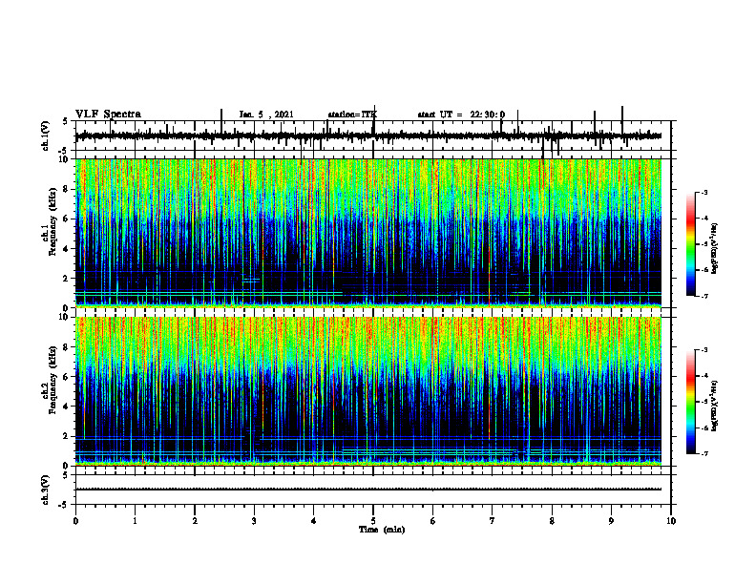756x584 pixels.
Task: Click the "station=ITK" header label
Action: (352, 115)
